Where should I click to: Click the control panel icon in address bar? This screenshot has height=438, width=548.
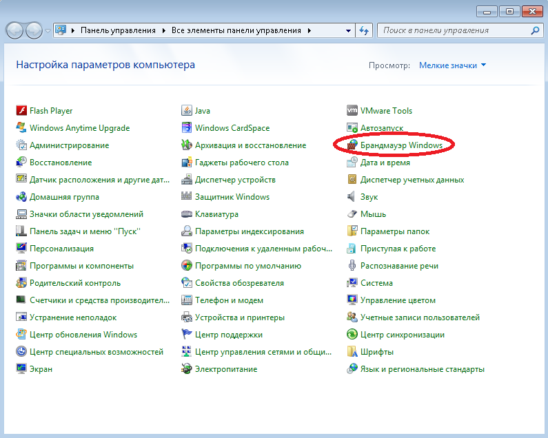click(x=61, y=30)
